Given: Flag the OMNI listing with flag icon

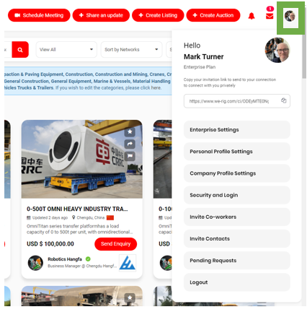Looking at the screenshot, I should (130, 156).
